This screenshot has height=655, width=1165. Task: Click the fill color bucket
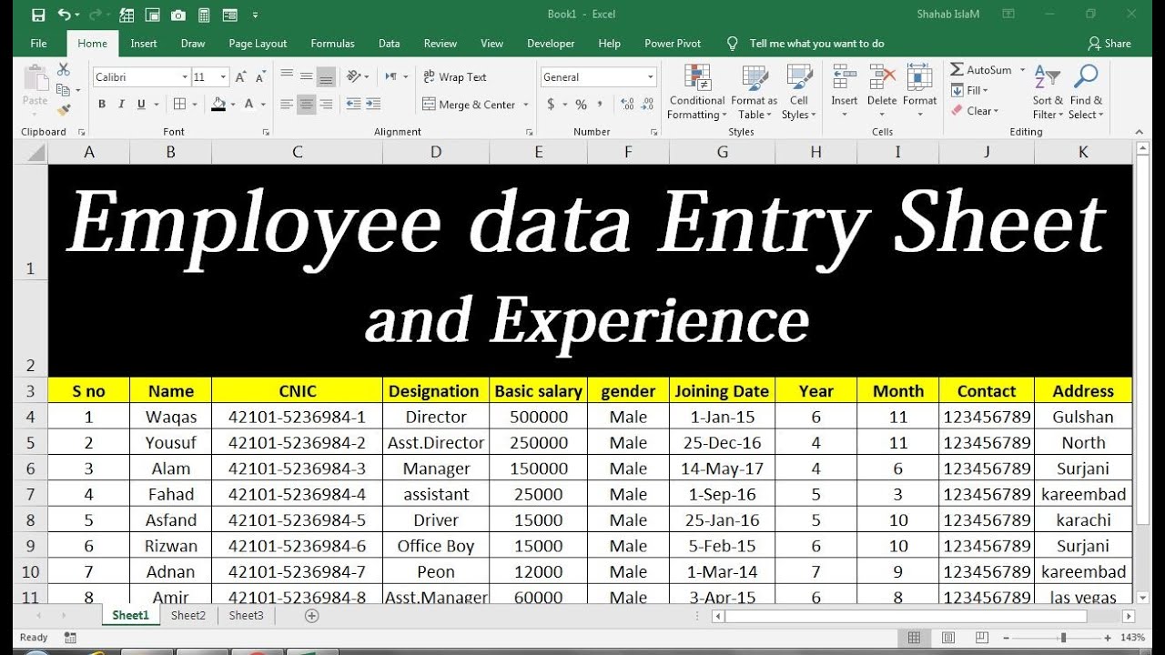tap(218, 105)
